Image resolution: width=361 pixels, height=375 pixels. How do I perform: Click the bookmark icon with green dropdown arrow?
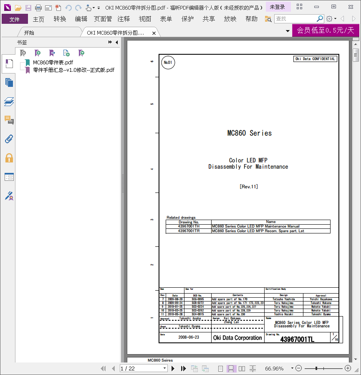(81, 53)
